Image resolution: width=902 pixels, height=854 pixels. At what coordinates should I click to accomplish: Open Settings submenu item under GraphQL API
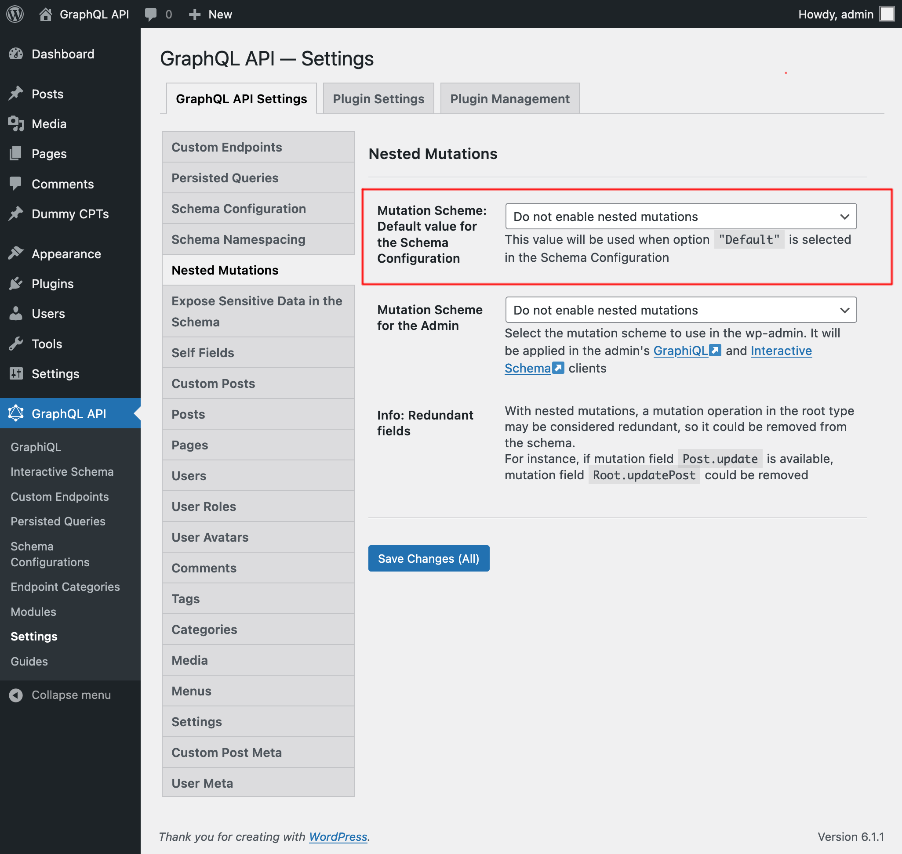point(34,637)
